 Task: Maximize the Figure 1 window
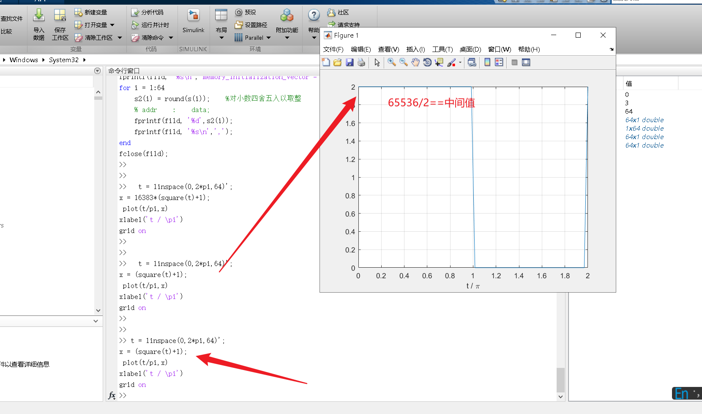click(x=578, y=36)
